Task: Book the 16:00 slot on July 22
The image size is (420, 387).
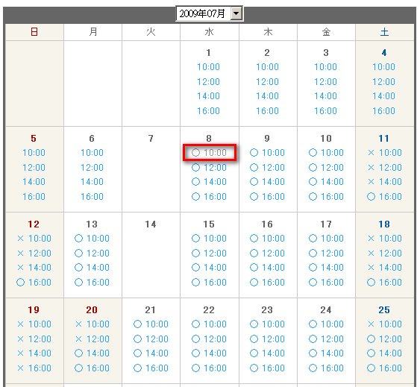Action: tap(209, 368)
